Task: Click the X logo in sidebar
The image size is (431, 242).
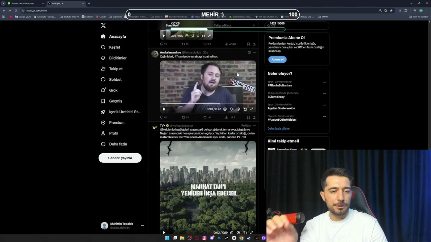Action: click(103, 26)
